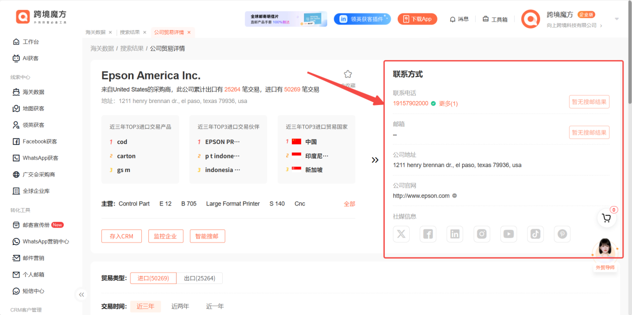Open 地图获客 in the sidebar

coord(28,108)
